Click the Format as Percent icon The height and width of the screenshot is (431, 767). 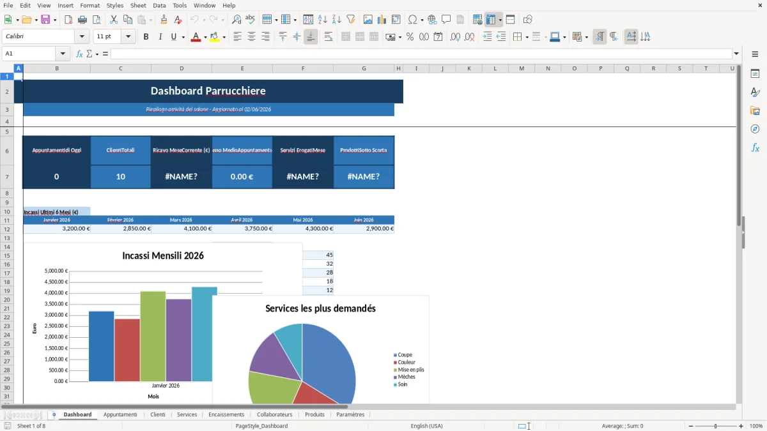(410, 37)
